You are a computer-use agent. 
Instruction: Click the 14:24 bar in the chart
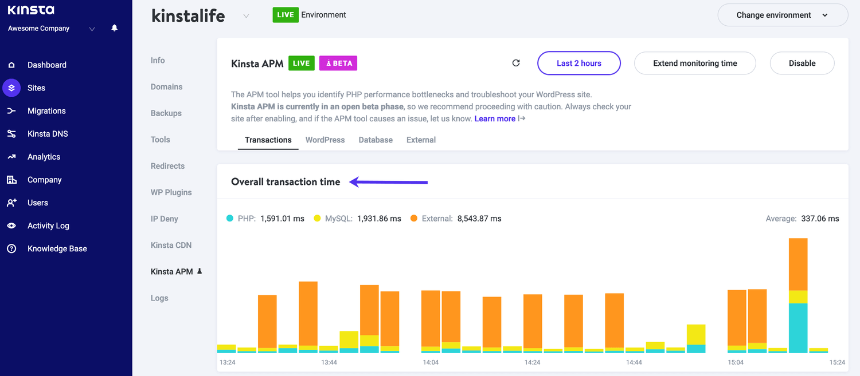(533, 323)
